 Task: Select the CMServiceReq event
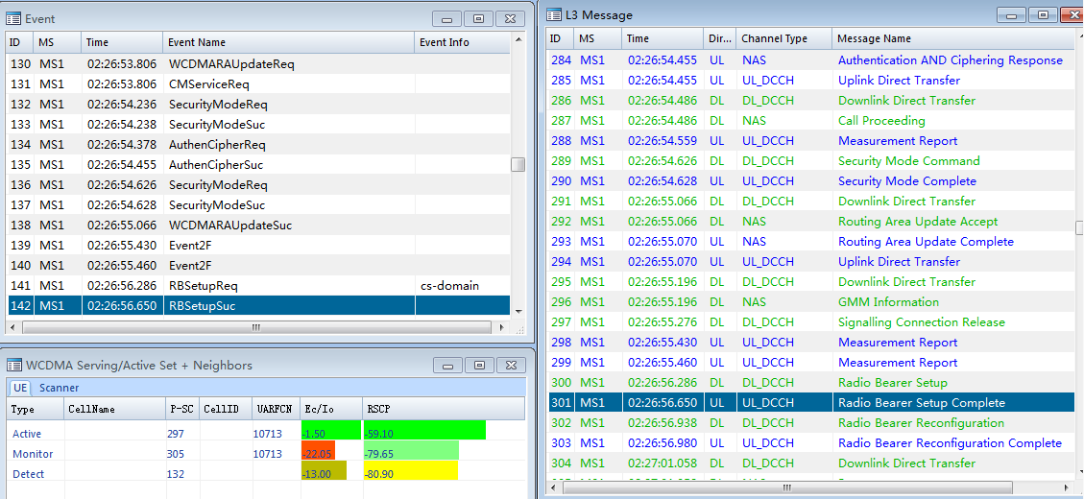(x=258, y=84)
